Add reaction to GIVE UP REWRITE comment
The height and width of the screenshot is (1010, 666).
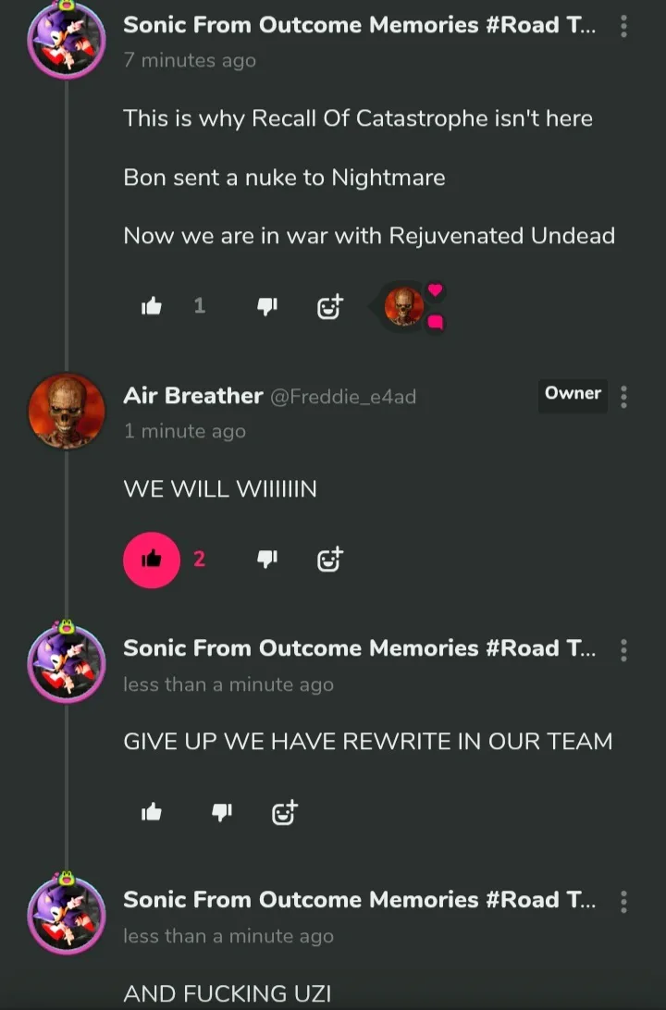284,813
